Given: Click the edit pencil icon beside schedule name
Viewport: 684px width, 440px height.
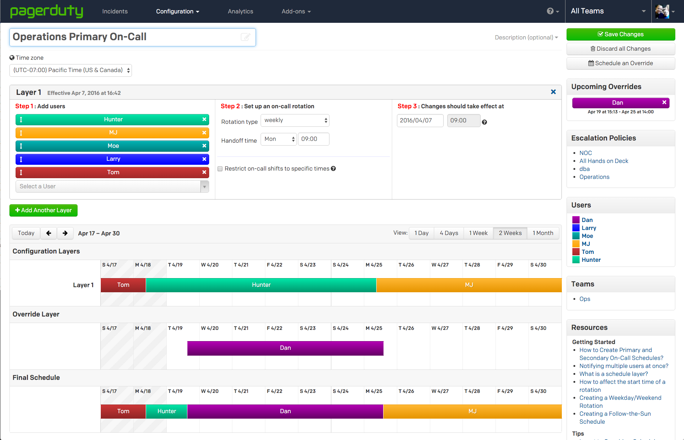Looking at the screenshot, I should (245, 37).
